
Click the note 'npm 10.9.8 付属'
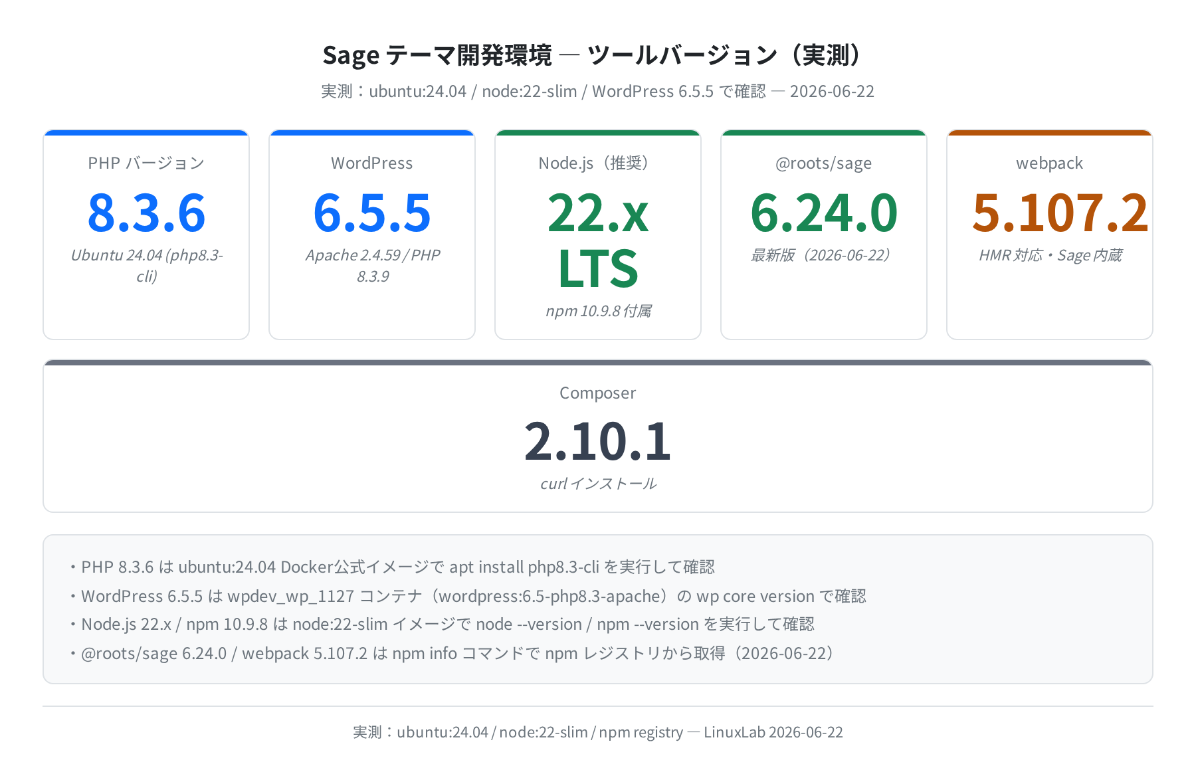598,311
